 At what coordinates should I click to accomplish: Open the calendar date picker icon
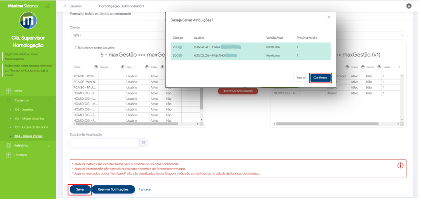(x=144, y=143)
